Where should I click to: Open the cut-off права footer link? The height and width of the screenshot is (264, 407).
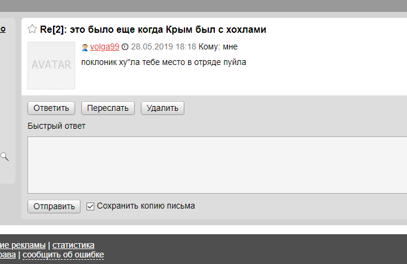pyautogui.click(x=8, y=255)
